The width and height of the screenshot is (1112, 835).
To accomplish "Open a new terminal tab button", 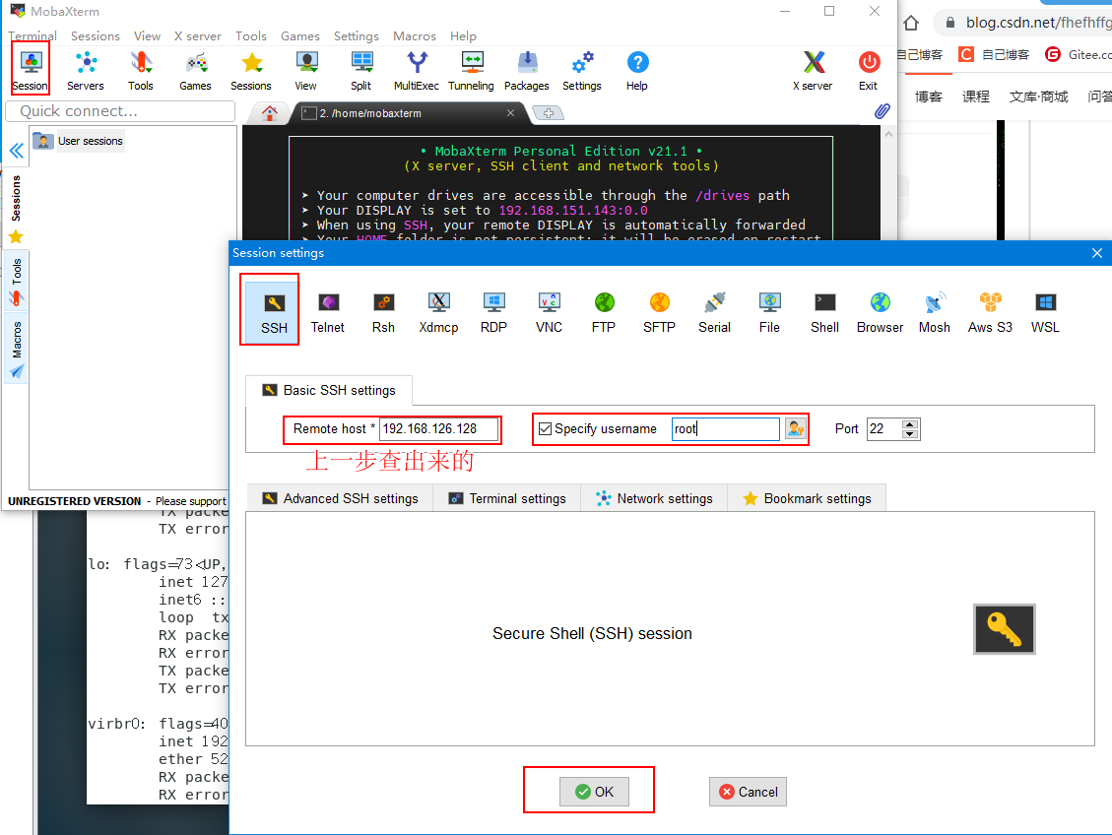I will (x=549, y=112).
